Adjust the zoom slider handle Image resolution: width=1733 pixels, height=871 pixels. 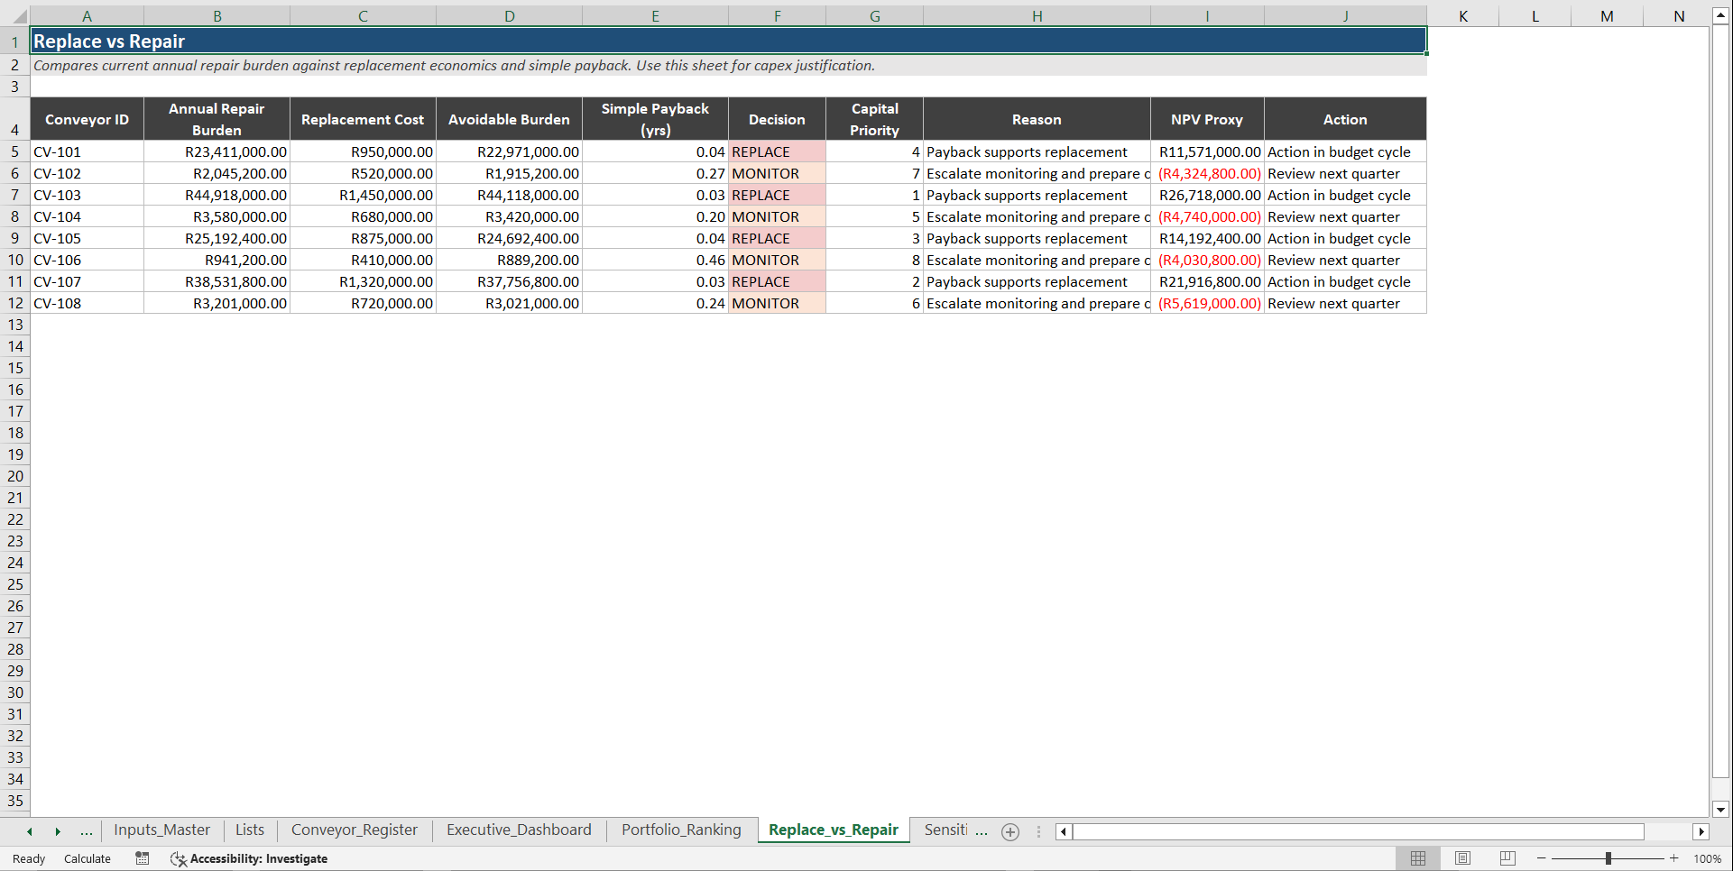point(1609,858)
